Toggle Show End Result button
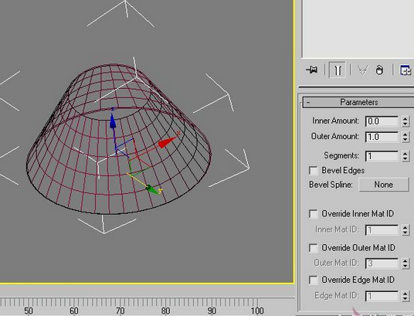The image size is (414, 316). click(338, 70)
